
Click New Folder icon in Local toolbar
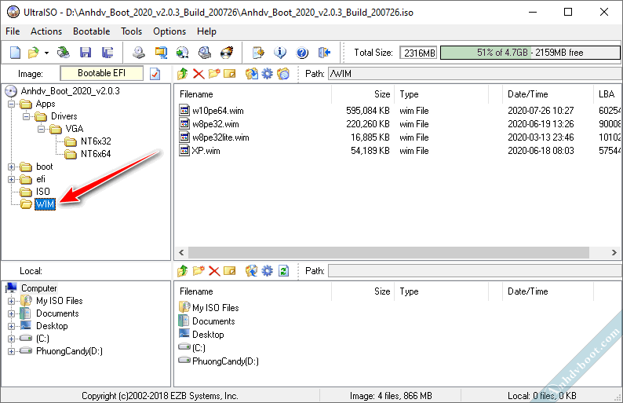pyautogui.click(x=199, y=271)
